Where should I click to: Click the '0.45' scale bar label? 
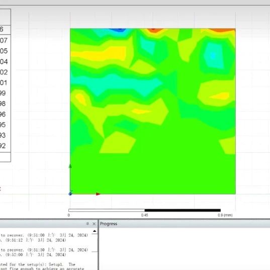[x=144, y=215]
